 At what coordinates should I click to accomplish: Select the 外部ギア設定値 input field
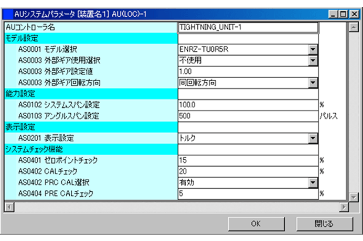coord(248,71)
